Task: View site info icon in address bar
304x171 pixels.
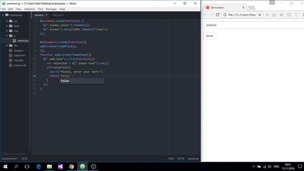Action: tap(225, 15)
